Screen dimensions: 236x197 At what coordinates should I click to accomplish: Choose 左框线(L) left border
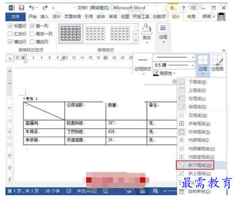(x=202, y=98)
